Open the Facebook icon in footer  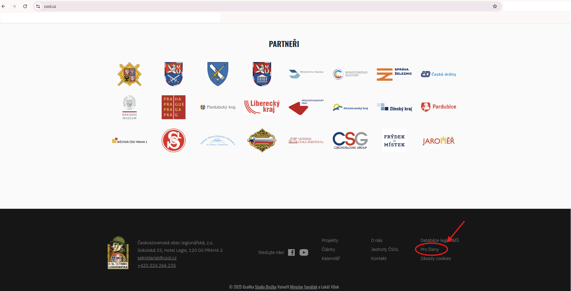point(291,252)
